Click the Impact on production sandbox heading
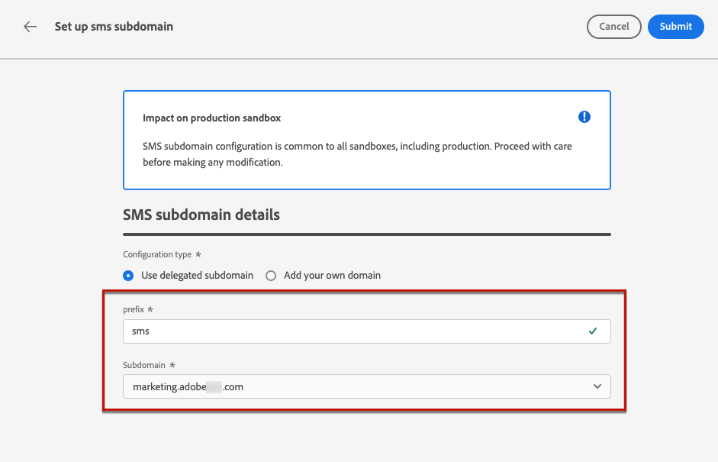The width and height of the screenshot is (718, 462). (x=212, y=118)
